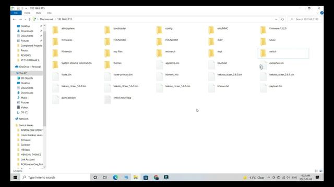Open the emuMMC folder
Image resolution: width=334 pixels, height=187 pixels.
223,29
